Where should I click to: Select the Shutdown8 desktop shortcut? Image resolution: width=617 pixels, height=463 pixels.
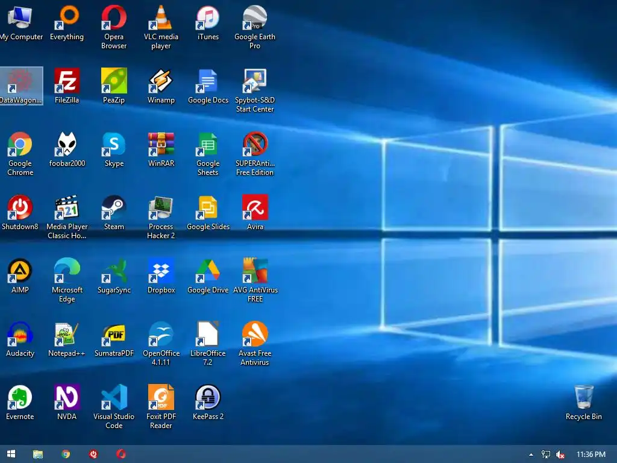(20, 213)
